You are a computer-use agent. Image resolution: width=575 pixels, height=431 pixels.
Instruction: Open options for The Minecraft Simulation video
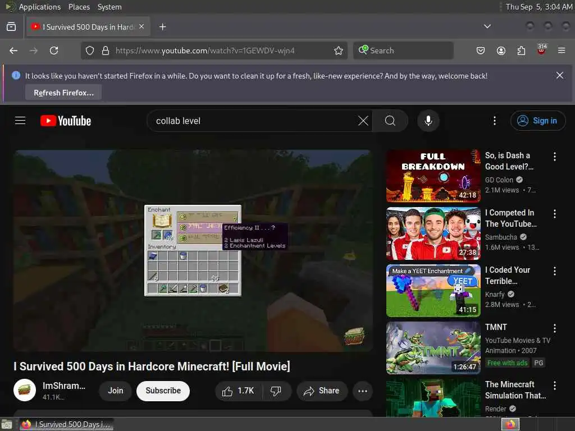click(554, 385)
